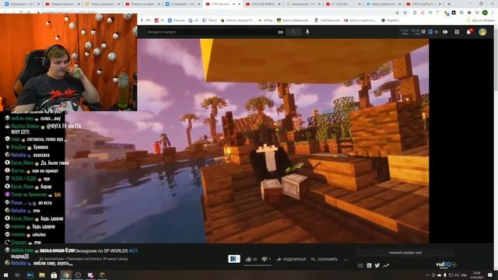Click the taskbar clock and date
The height and width of the screenshot is (280, 498).
tap(477, 275)
